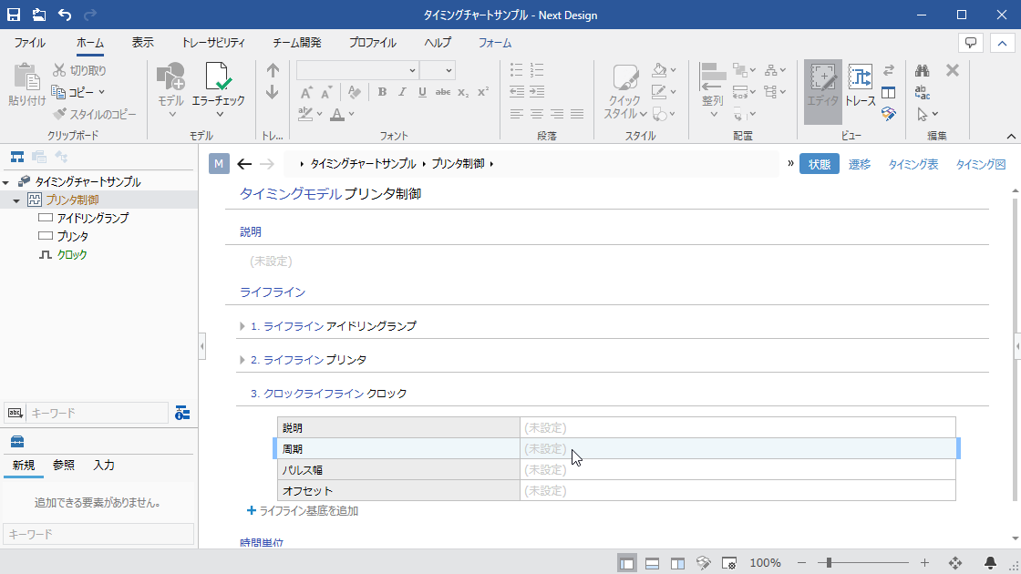Save the project with the floppy disk icon
Screen dimensions: 1021x574
(x=13, y=15)
